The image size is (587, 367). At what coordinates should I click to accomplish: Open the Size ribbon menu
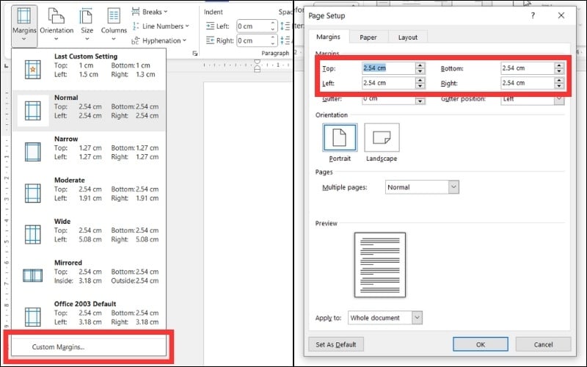87,25
